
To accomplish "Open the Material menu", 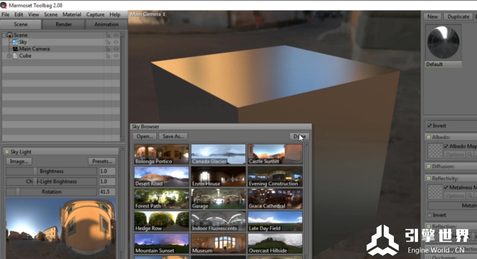I will (72, 15).
